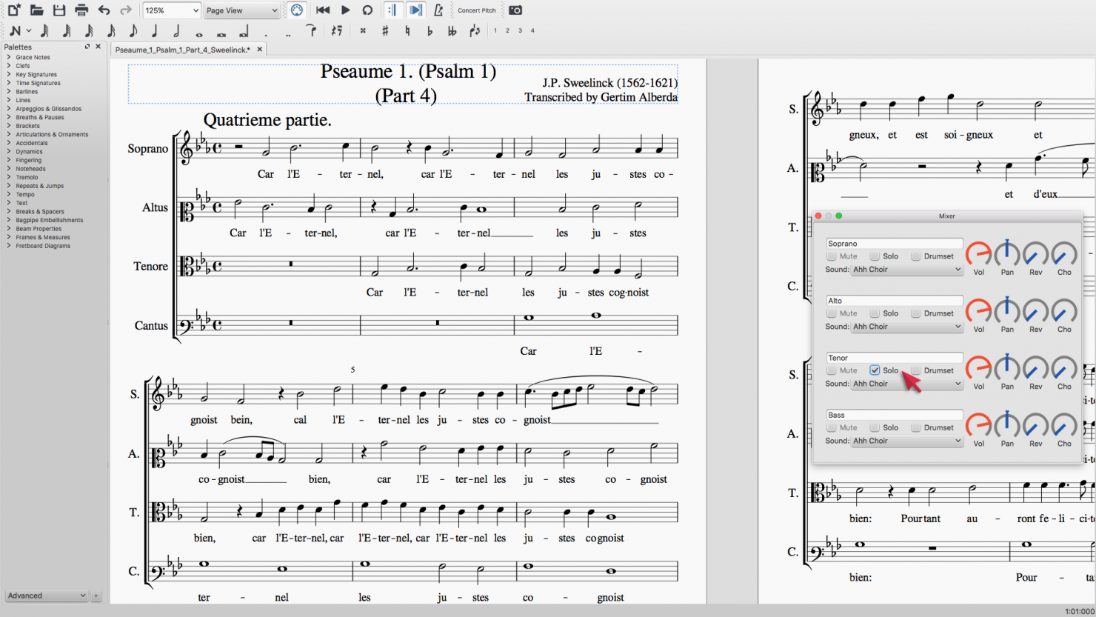Enable Solo on the Tenor track
This screenshot has height=617, width=1096.
pyautogui.click(x=876, y=370)
